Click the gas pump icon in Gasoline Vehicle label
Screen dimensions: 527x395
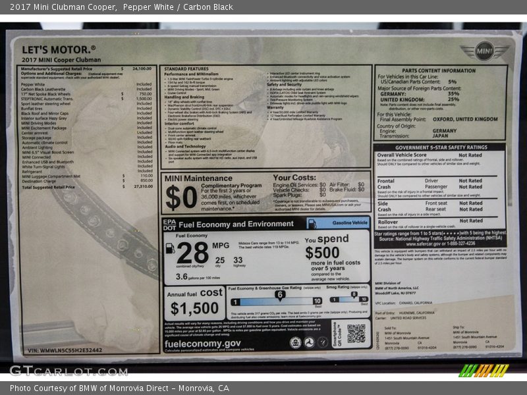(312, 224)
